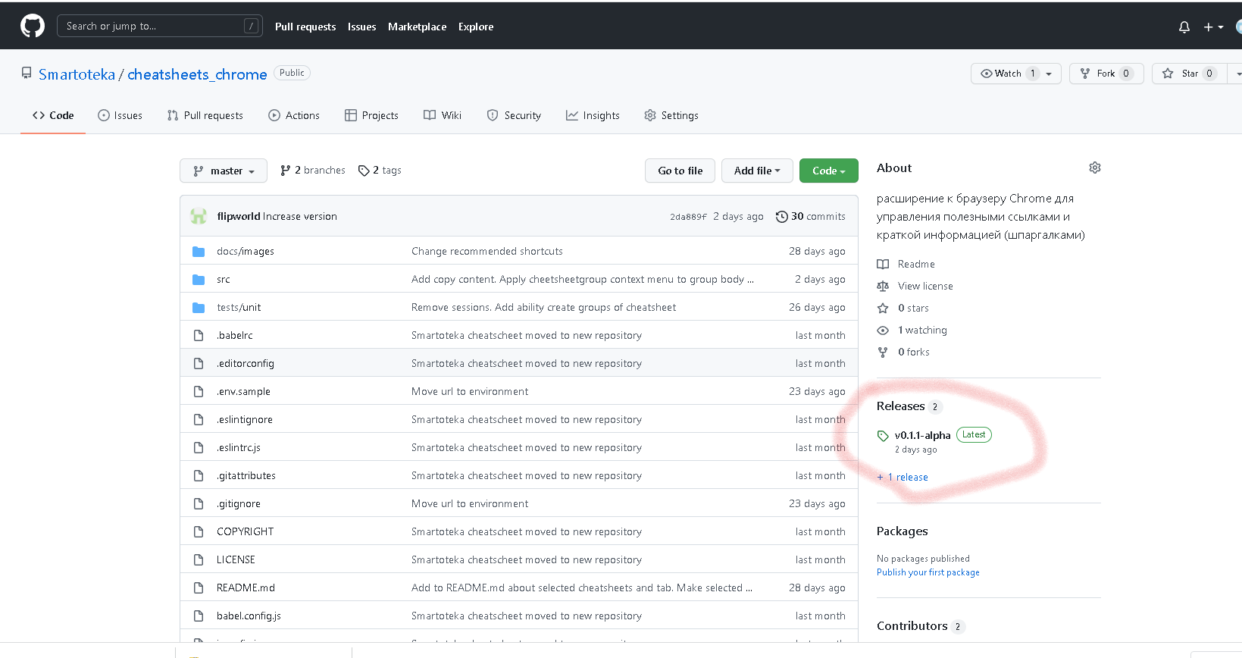1242x658 pixels.
Task: Click the Readme book icon
Action: [x=883, y=264]
